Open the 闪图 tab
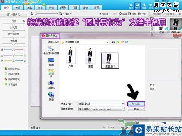182x136 pixels. (x=74, y=8)
